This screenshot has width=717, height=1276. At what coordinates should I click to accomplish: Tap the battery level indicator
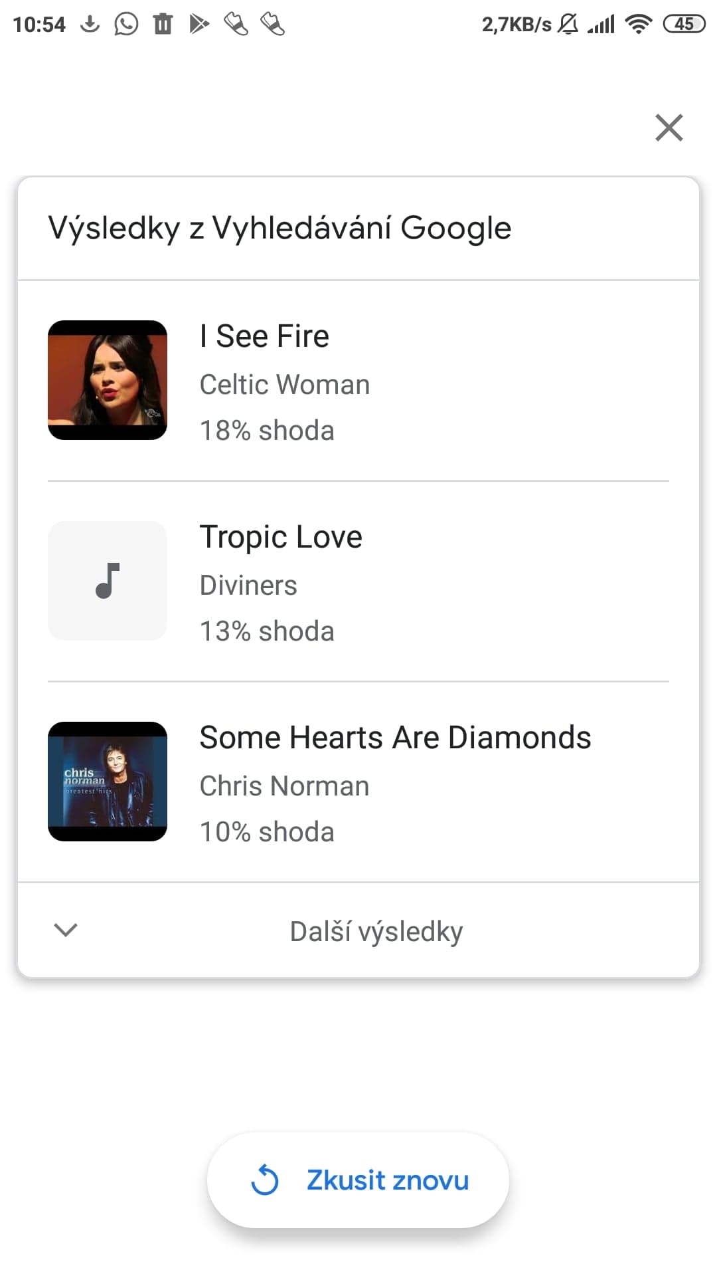click(684, 25)
